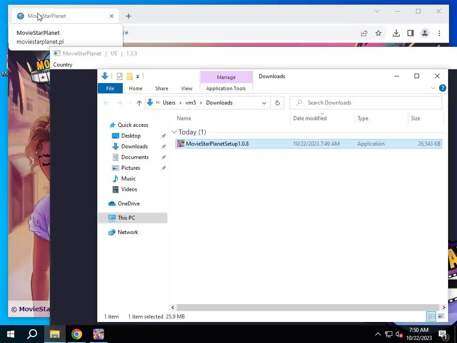Click Google Chrome taskbar icon
This screenshot has width=457, height=343.
pos(77,334)
